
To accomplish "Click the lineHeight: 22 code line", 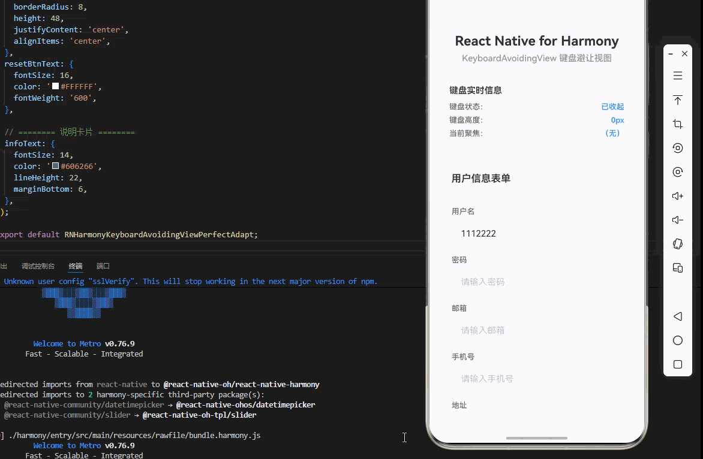I will click(48, 177).
